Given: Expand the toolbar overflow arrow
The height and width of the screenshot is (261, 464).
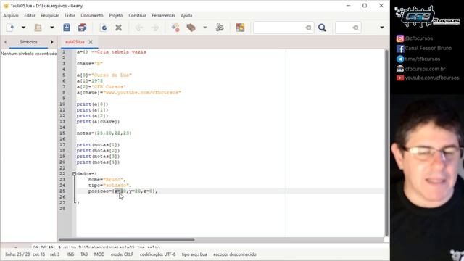Looking at the screenshot, I should click(x=382, y=28).
